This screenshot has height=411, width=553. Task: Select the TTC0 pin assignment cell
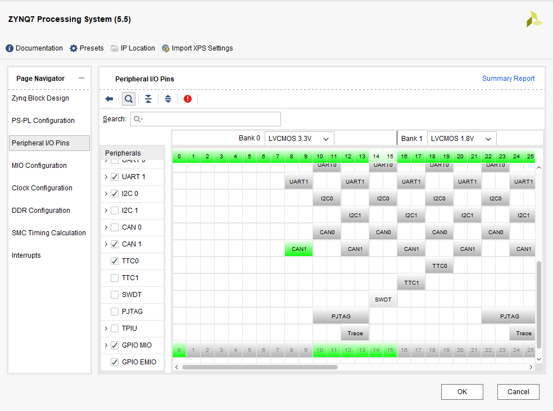439,266
